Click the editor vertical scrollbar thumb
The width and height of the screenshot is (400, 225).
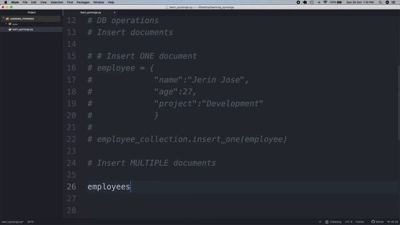[x=399, y=102]
